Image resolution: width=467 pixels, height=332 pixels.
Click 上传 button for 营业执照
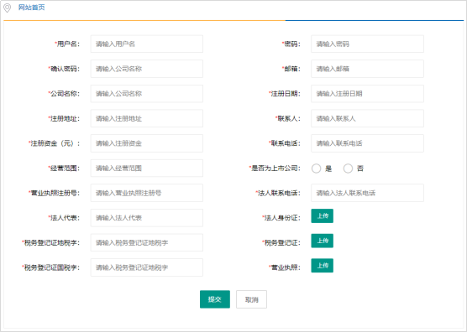[x=323, y=266]
